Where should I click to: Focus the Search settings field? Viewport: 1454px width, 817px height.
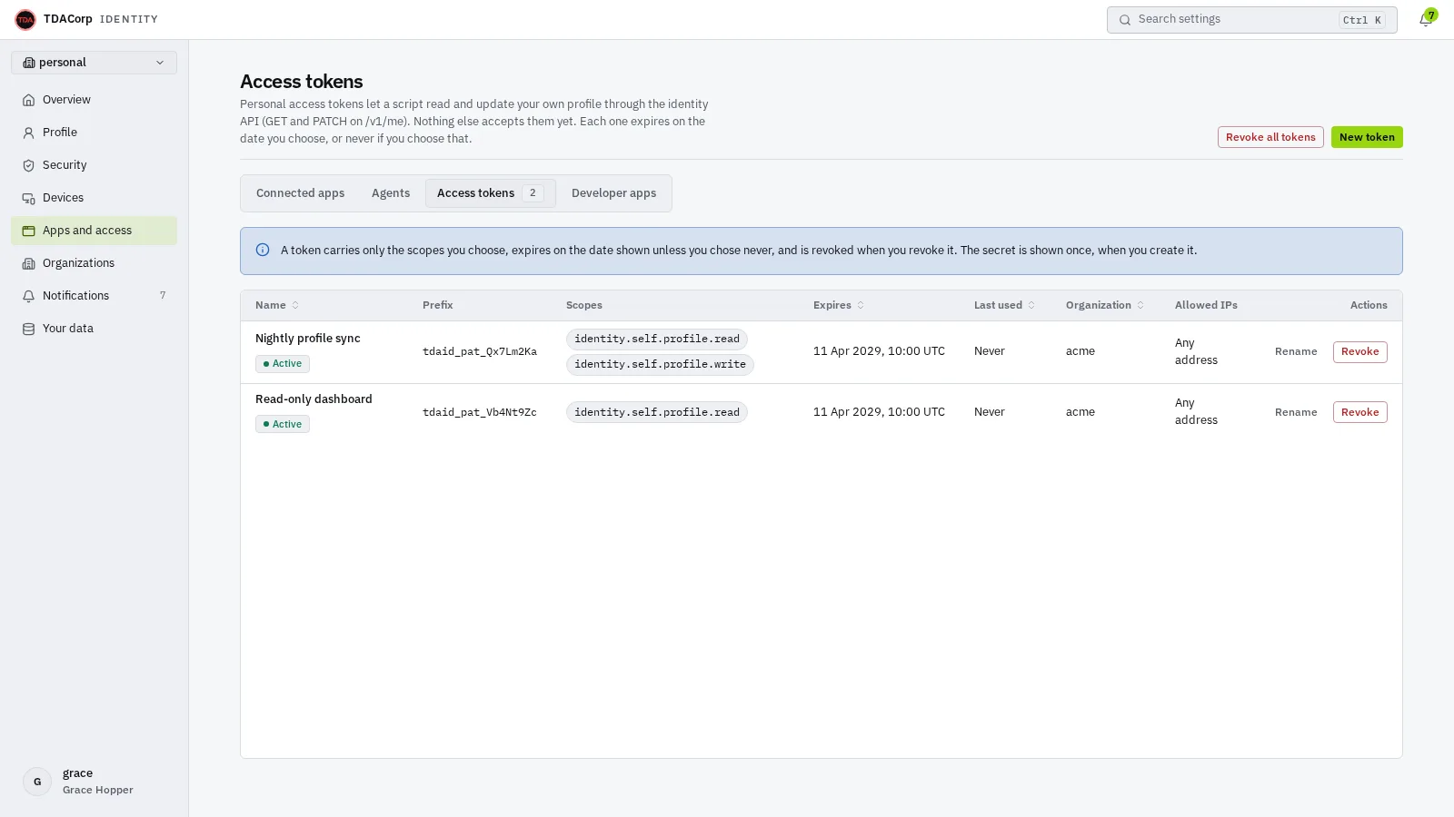(x=1252, y=20)
